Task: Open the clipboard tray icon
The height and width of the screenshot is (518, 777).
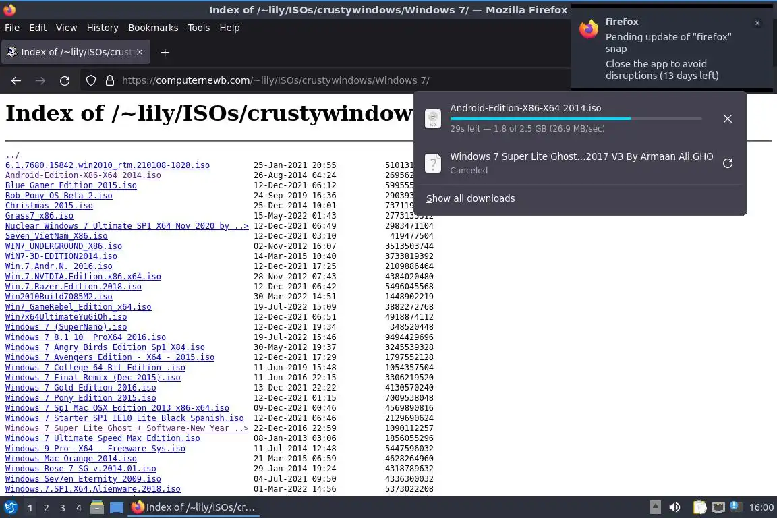Action: coord(699,507)
